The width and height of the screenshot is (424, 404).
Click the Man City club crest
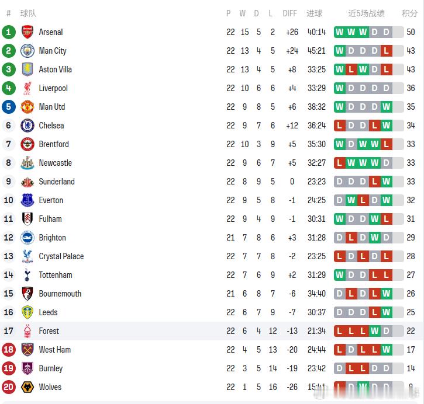(x=27, y=51)
